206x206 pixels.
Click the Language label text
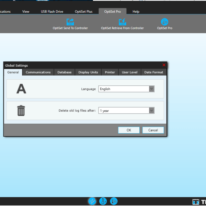pos(89,89)
